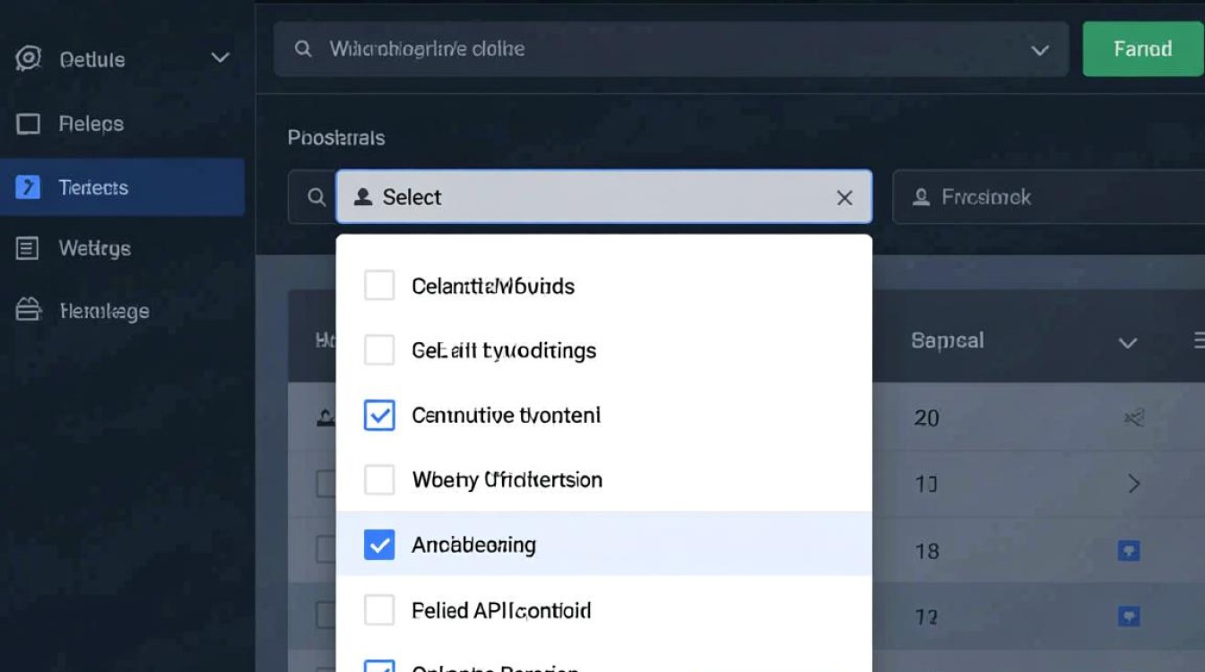The height and width of the screenshot is (672, 1205).
Task: Click the Wetirgs list sidebar icon
Action: click(x=29, y=248)
